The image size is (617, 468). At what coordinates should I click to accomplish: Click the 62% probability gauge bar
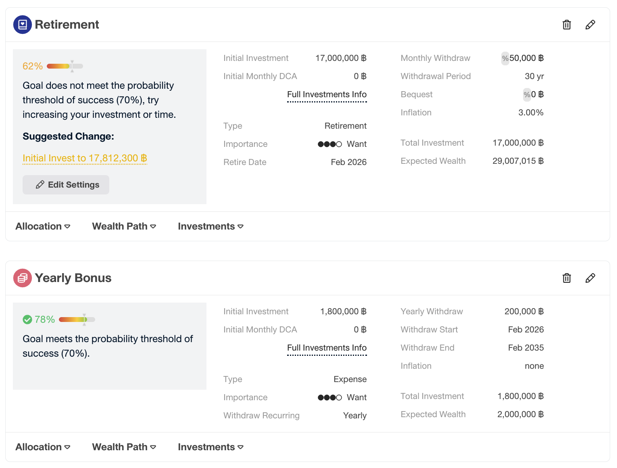[x=65, y=66]
